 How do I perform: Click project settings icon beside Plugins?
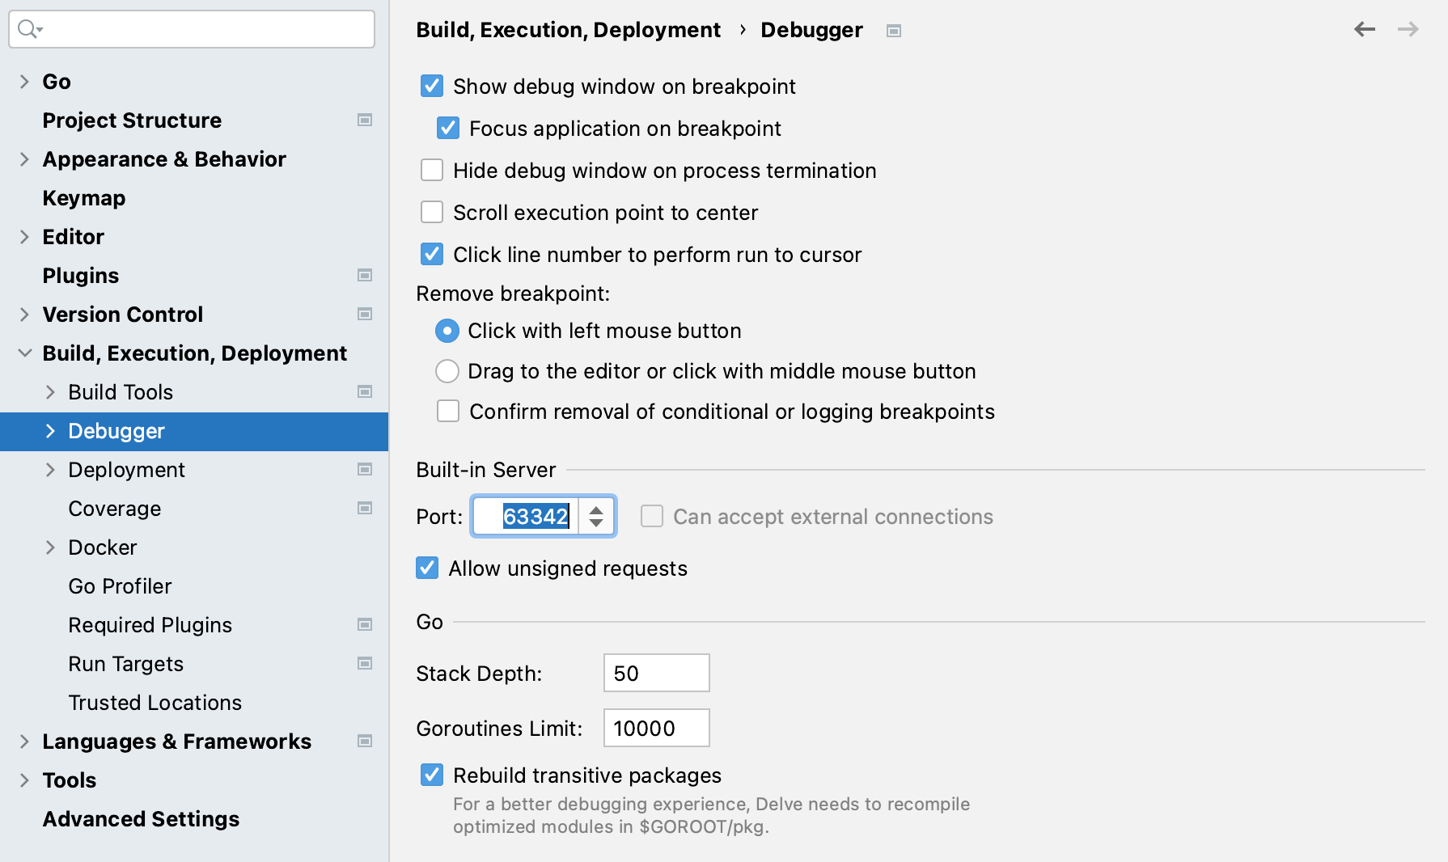tap(365, 276)
